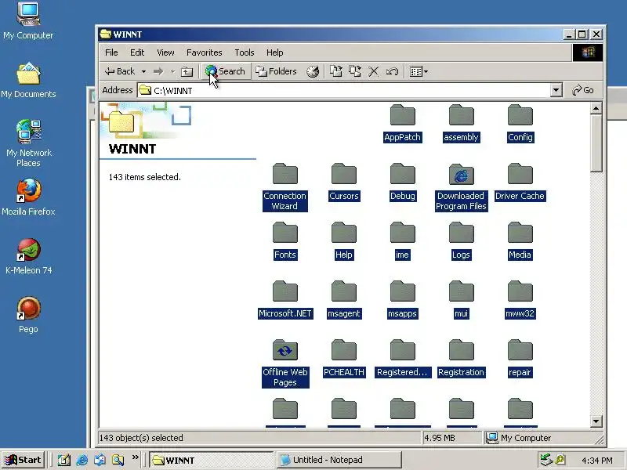Screen dimensions: 627x470
Task: Click the Move To toolbar icon
Action: pyautogui.click(x=336, y=71)
